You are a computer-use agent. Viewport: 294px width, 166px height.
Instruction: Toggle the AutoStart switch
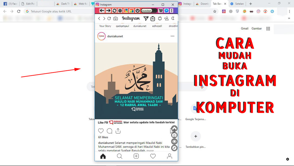click(x=149, y=11)
